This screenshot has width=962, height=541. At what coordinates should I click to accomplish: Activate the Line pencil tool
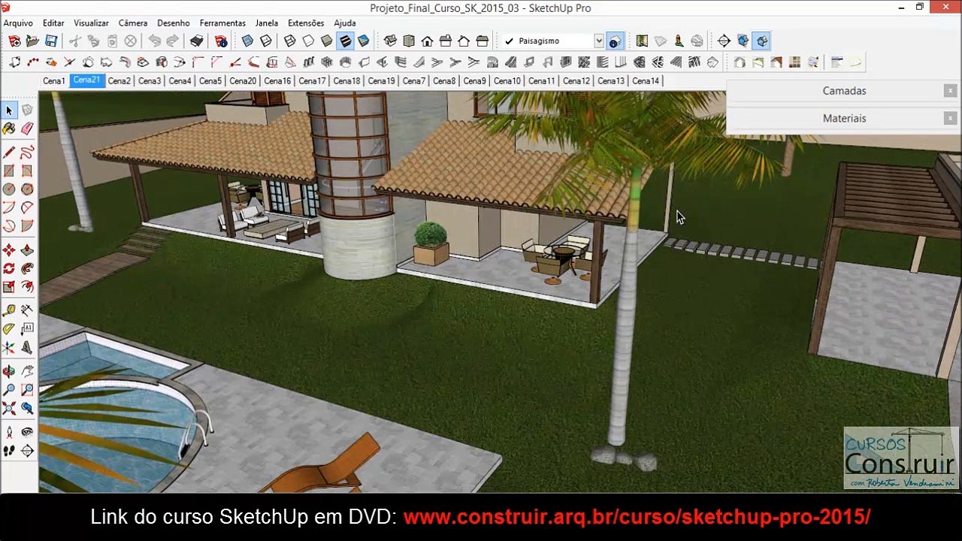pos(9,153)
